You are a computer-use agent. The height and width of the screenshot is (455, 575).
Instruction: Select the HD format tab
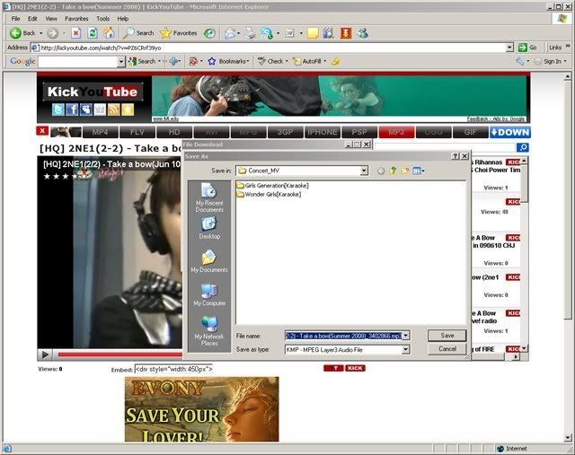click(174, 132)
